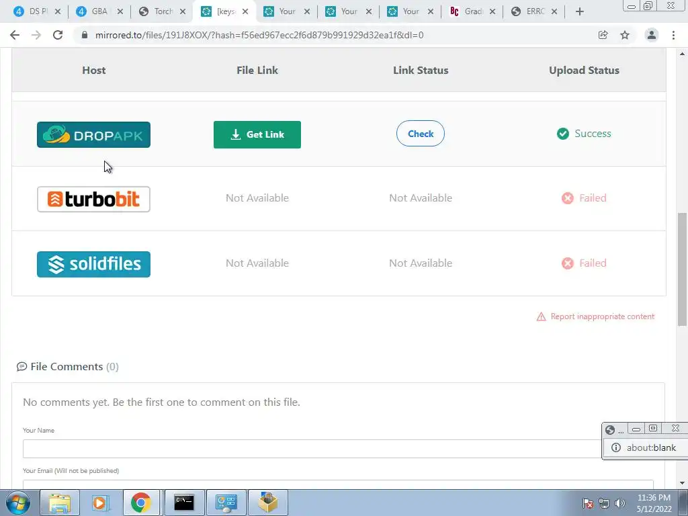
Task: Click the Upload Status column header
Action: (584, 70)
